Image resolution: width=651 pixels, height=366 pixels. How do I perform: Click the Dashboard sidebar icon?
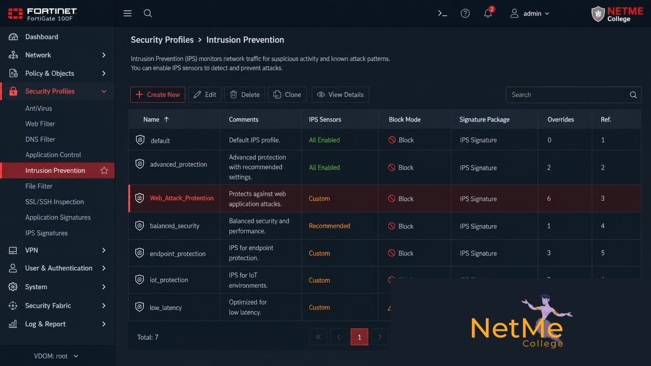point(13,37)
